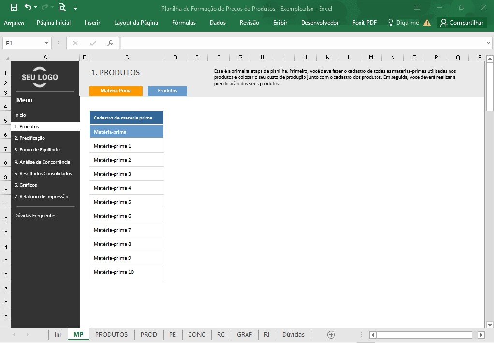Click the Save icon in quick access toolbar

pyautogui.click(x=14, y=8)
